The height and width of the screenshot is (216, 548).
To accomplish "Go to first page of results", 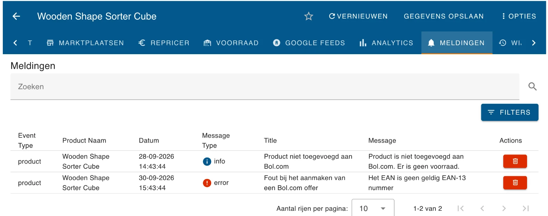I will click(x=461, y=209).
